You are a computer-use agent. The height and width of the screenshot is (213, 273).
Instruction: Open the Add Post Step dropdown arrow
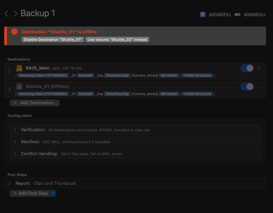(53, 193)
